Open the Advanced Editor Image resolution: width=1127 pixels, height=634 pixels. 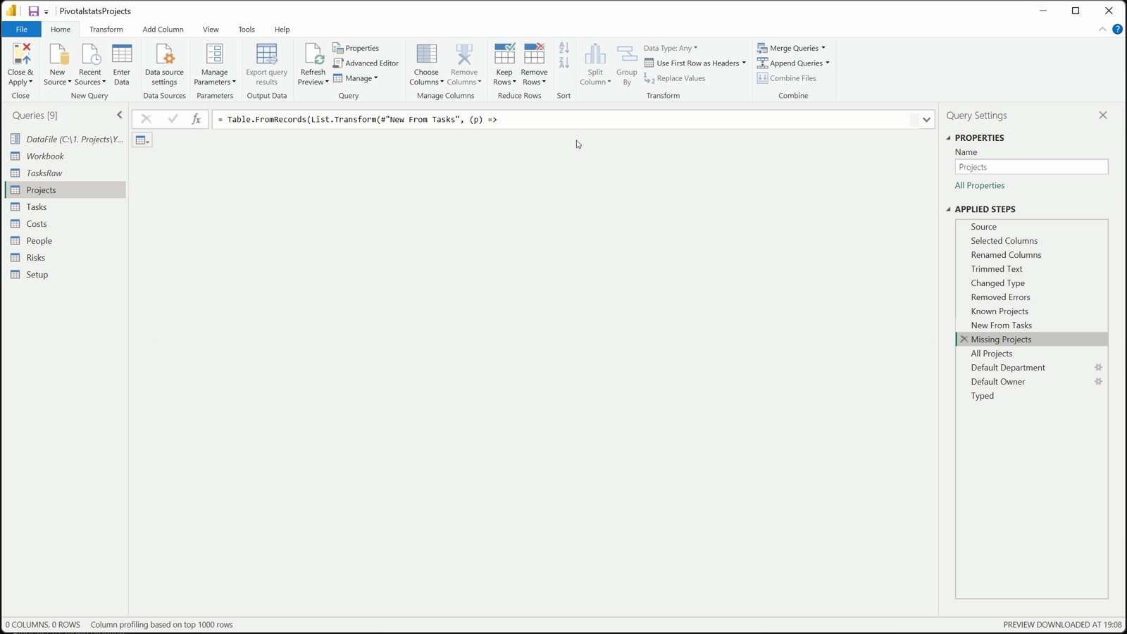coord(366,63)
